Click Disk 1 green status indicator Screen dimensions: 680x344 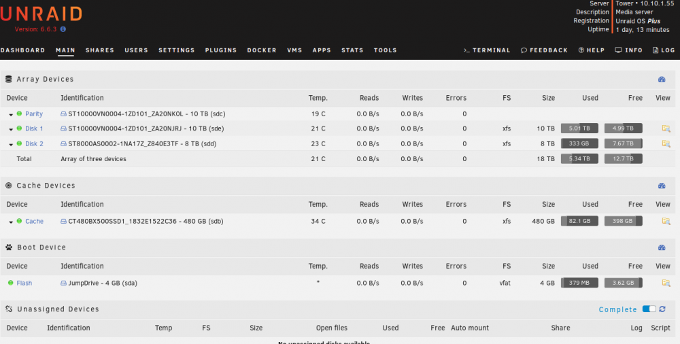tap(19, 128)
